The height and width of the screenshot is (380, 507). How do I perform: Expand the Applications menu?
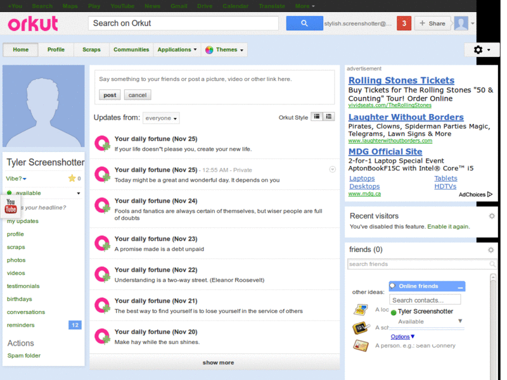coord(177,50)
